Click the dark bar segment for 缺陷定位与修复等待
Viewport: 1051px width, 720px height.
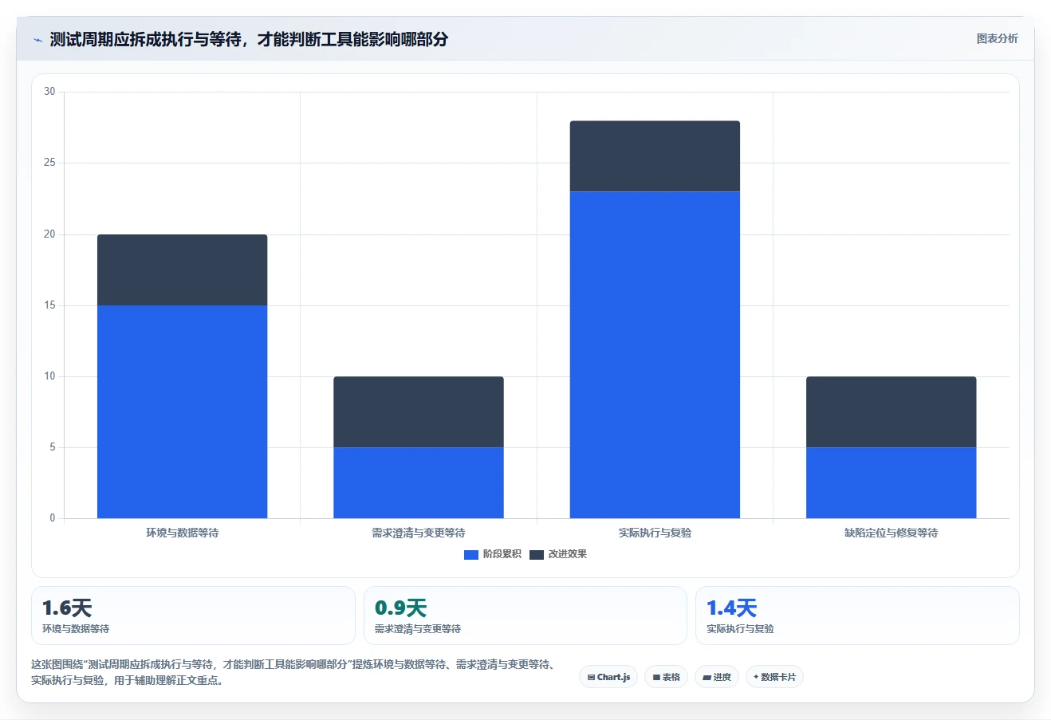click(x=891, y=411)
